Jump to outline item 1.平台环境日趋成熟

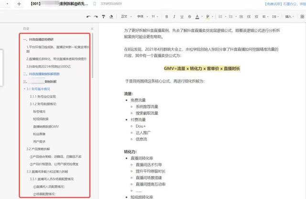[57, 49]
